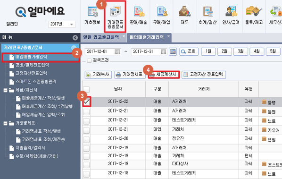The height and width of the screenshot is (179, 282).
Task: Check the 정유진 row checkbox
Action: point(86,139)
